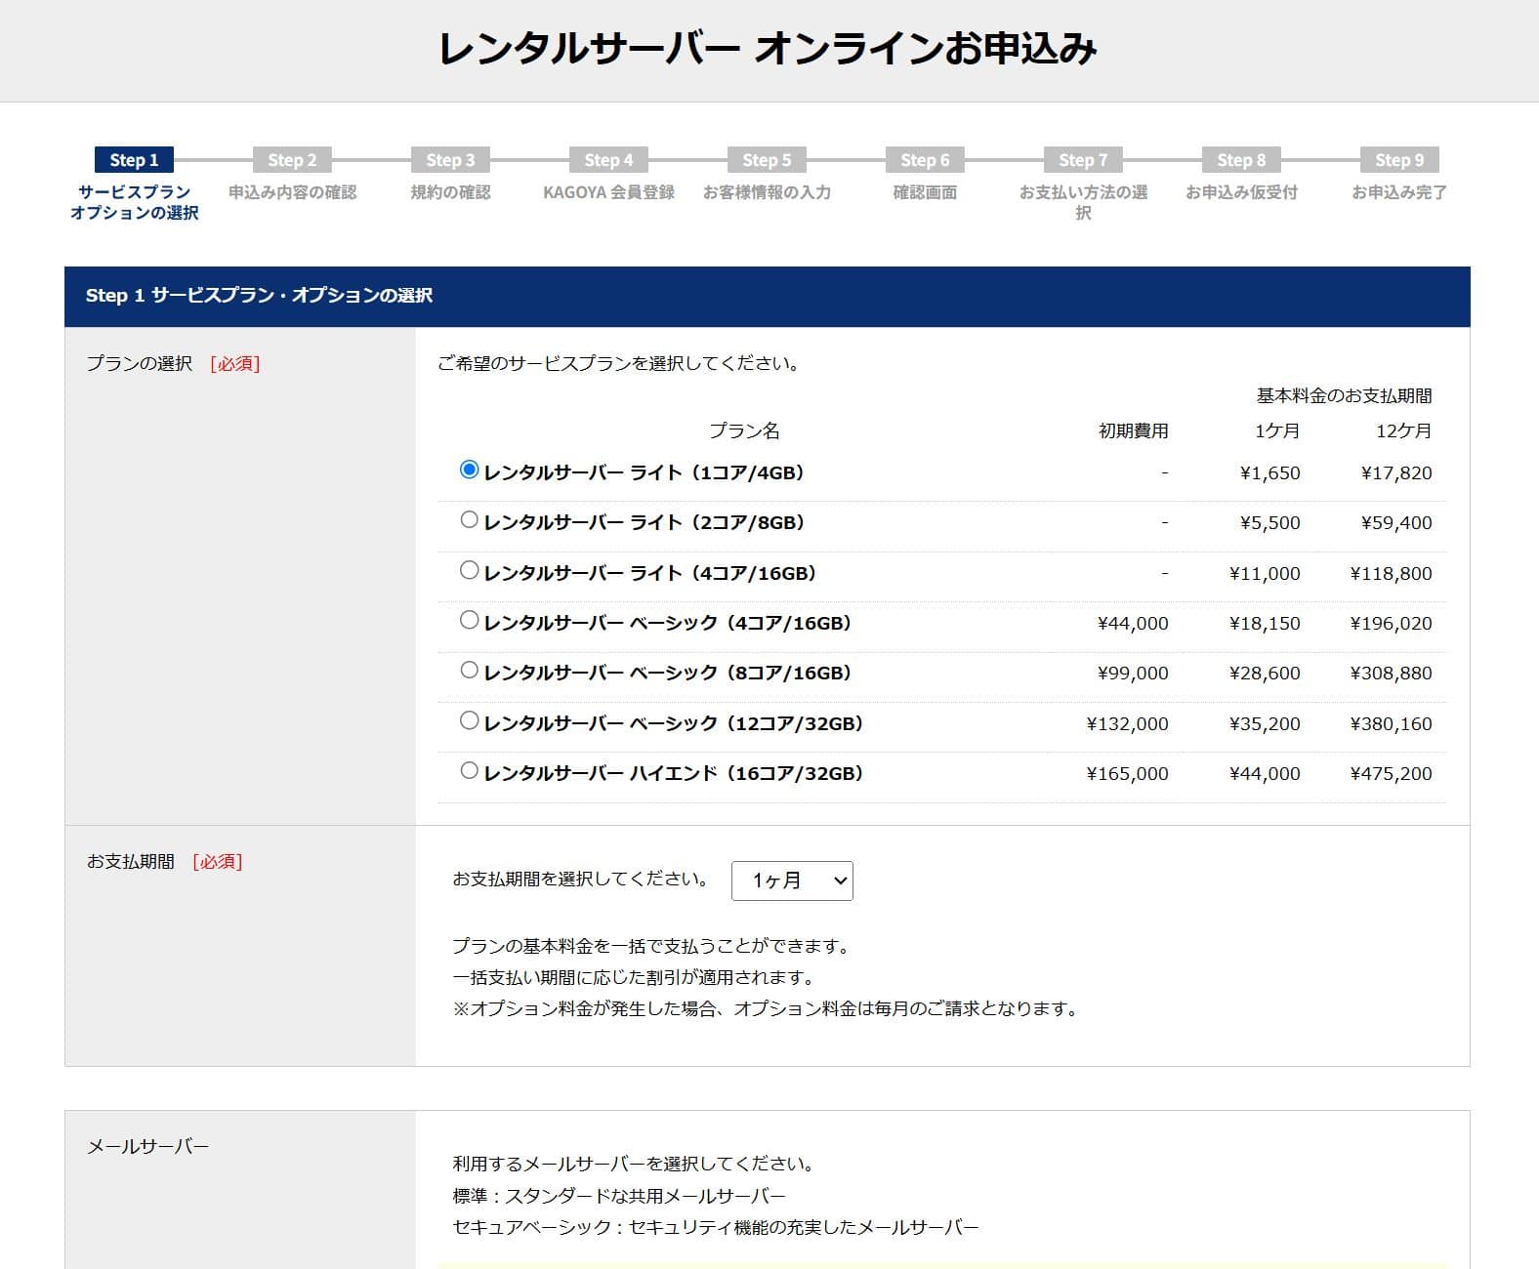Screen dimensions: 1539x1269
Task: Click the Step 3 progress badge
Action: click(x=450, y=160)
